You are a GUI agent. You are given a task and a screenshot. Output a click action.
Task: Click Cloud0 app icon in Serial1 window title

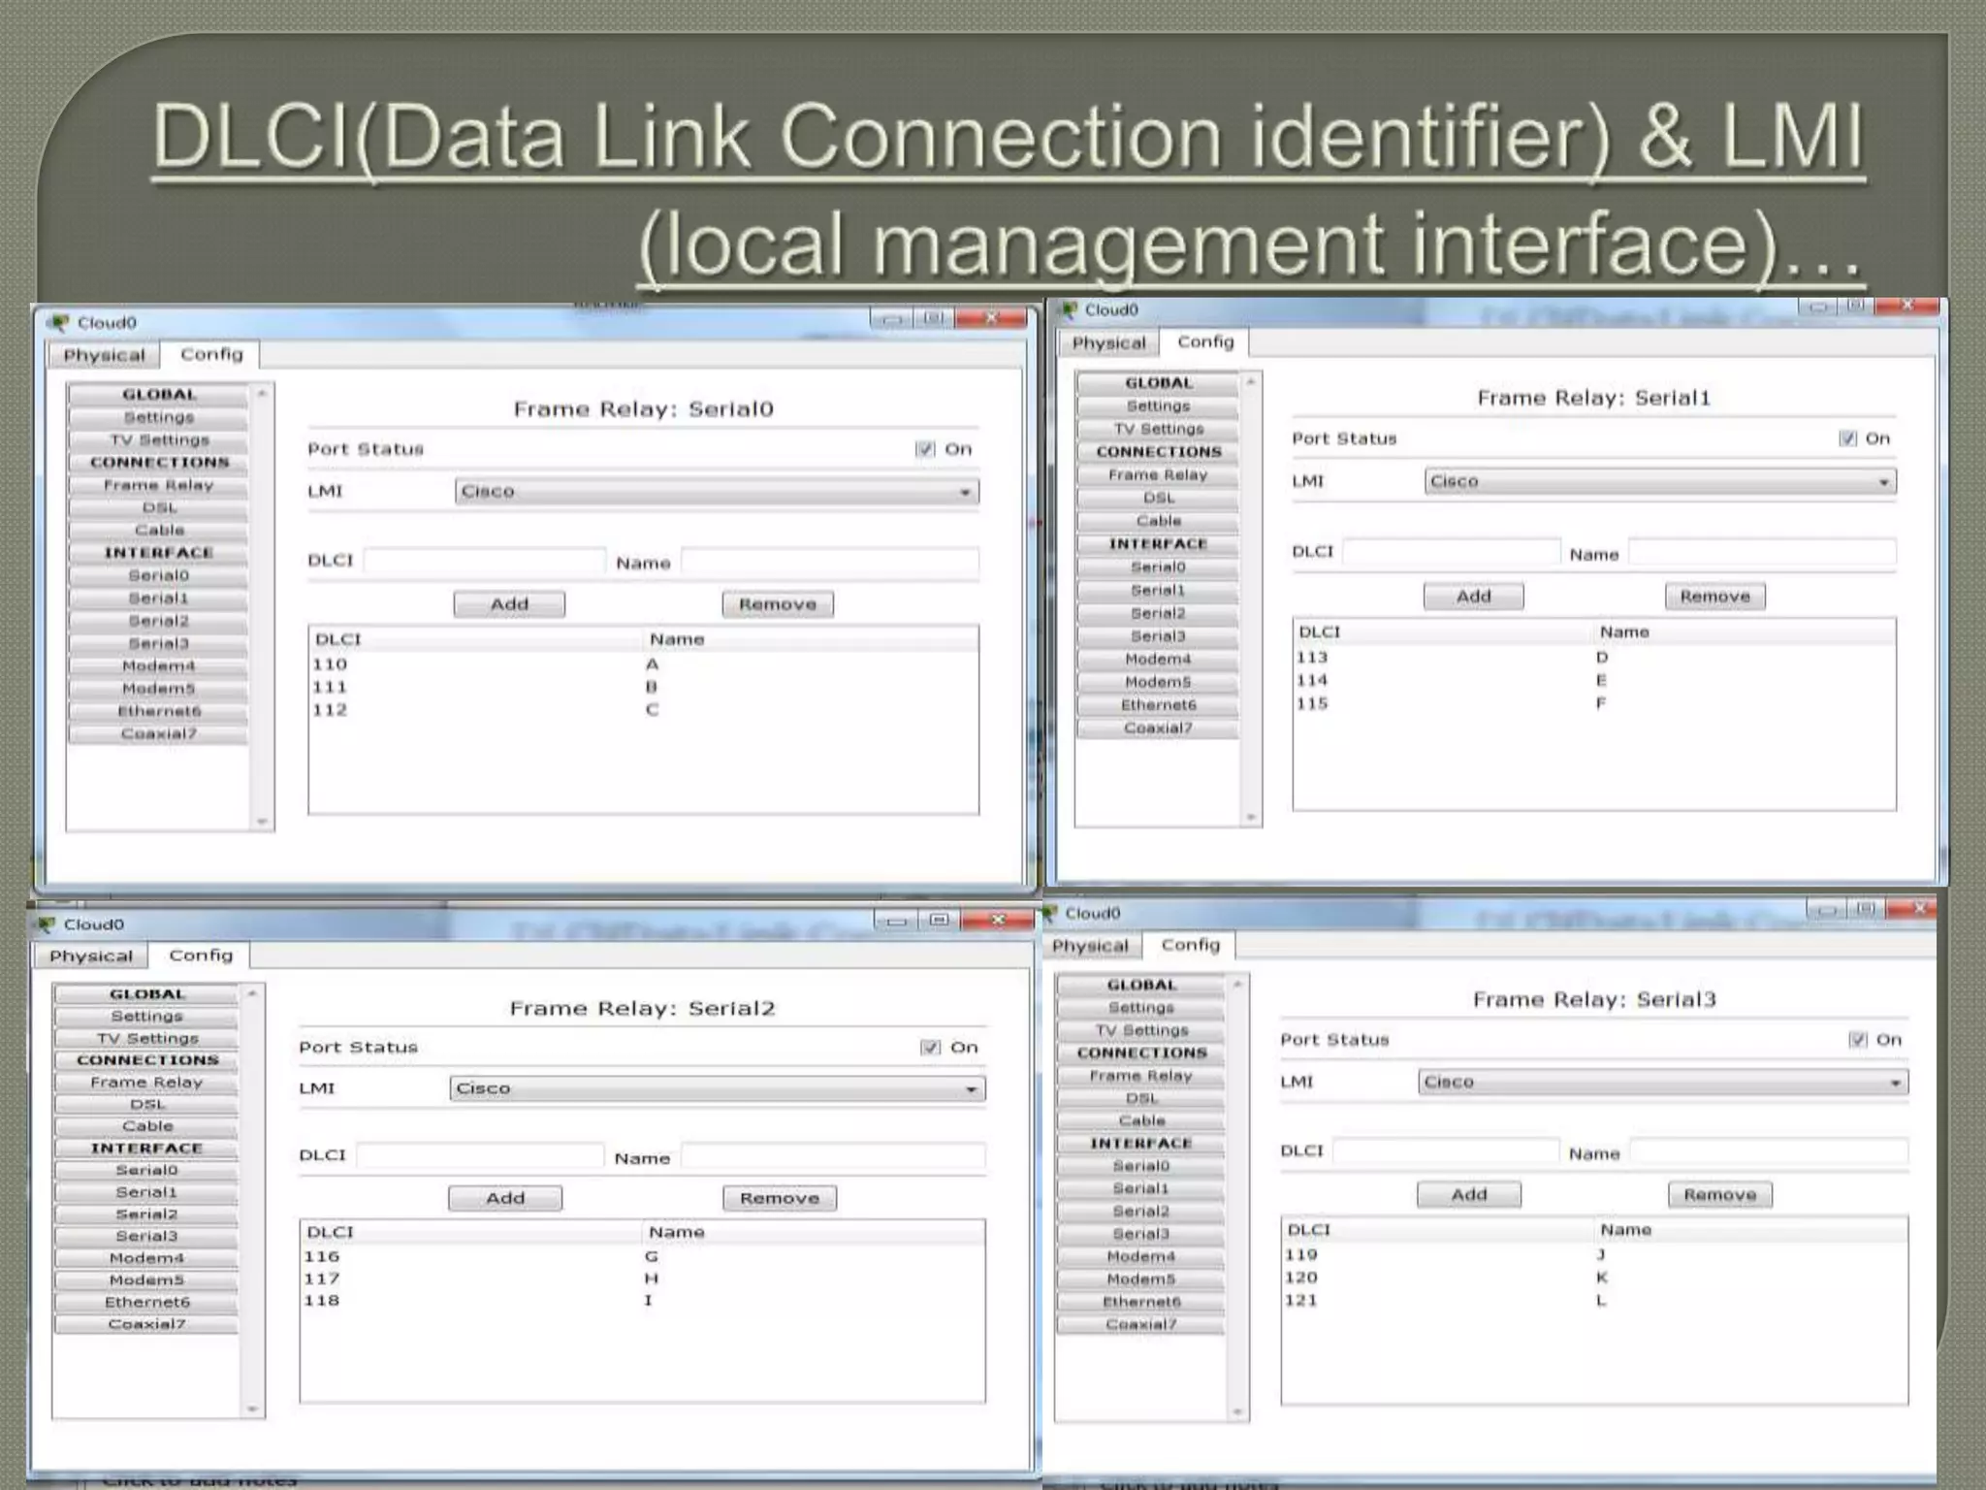pyautogui.click(x=1069, y=310)
